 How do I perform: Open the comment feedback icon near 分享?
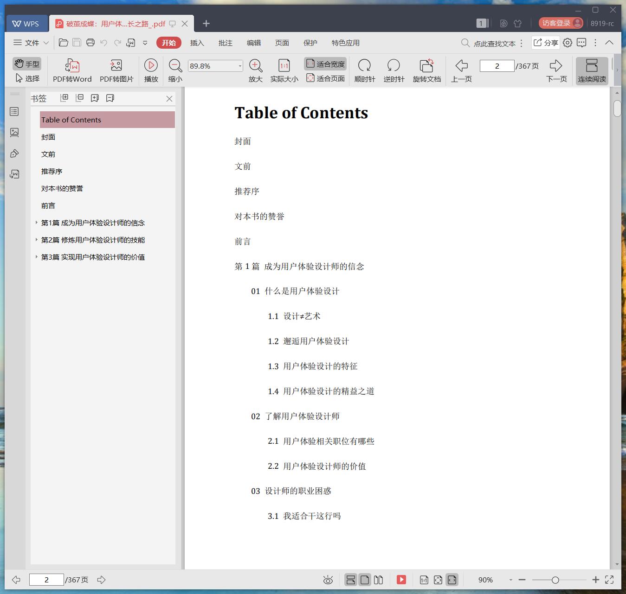coord(581,43)
